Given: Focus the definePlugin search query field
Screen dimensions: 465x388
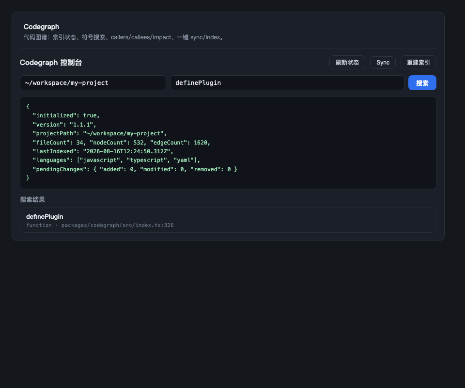Looking at the screenshot, I should pyautogui.click(x=287, y=83).
